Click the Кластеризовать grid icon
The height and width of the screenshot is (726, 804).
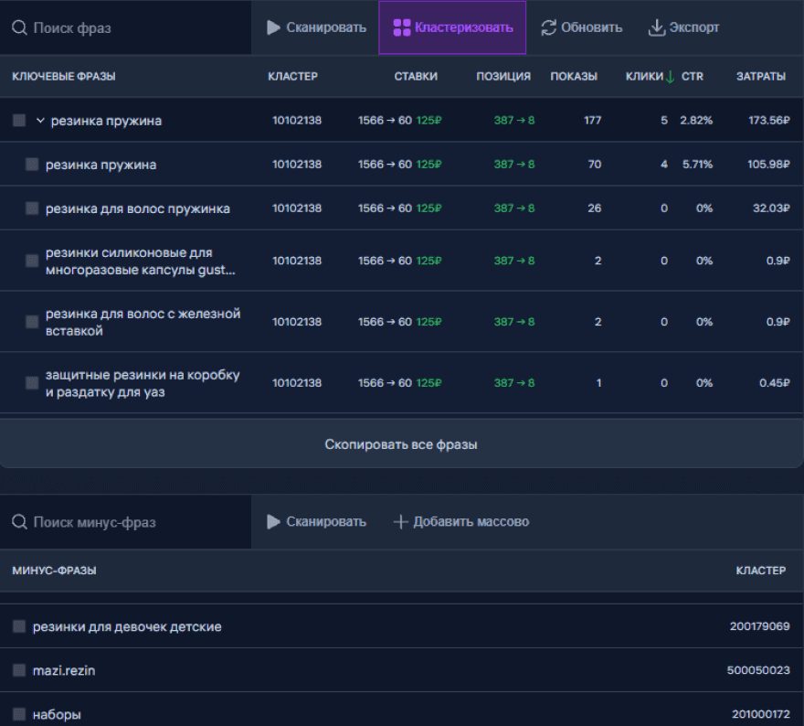pos(400,27)
